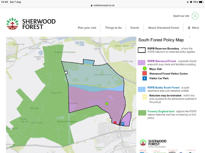Click the red Visitor Centre legend square

point(145,73)
